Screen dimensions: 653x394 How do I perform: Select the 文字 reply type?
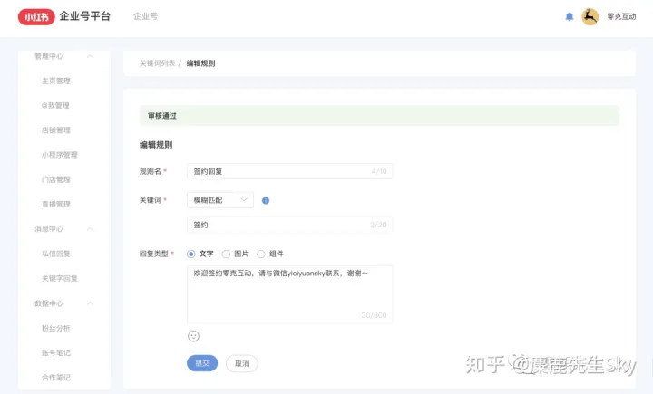(191, 254)
